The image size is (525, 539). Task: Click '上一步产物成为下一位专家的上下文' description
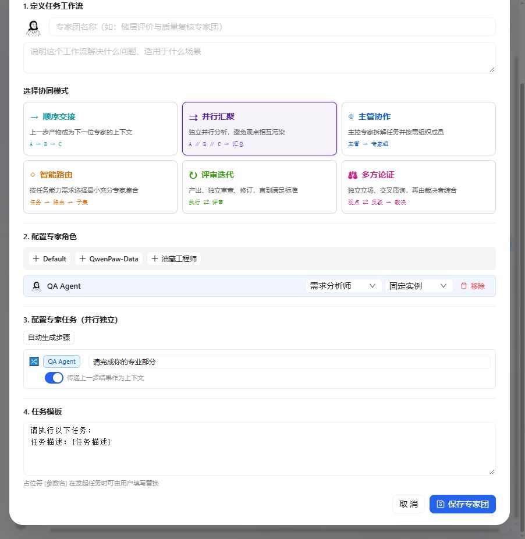pyautogui.click(x=81, y=132)
